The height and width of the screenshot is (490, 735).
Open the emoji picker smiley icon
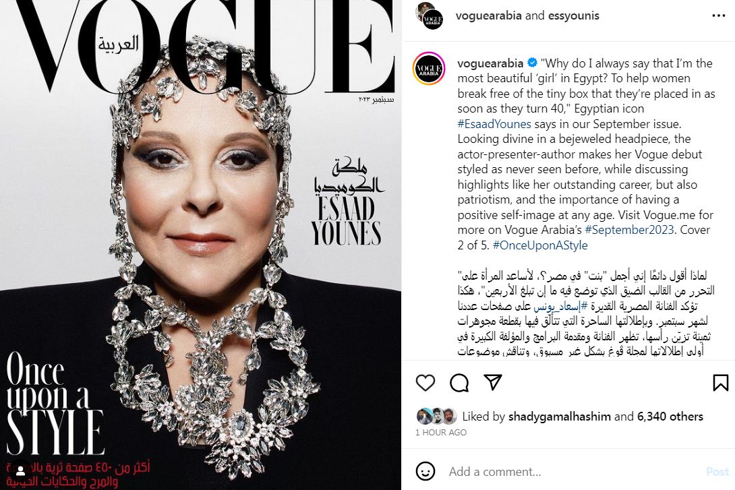click(x=425, y=471)
